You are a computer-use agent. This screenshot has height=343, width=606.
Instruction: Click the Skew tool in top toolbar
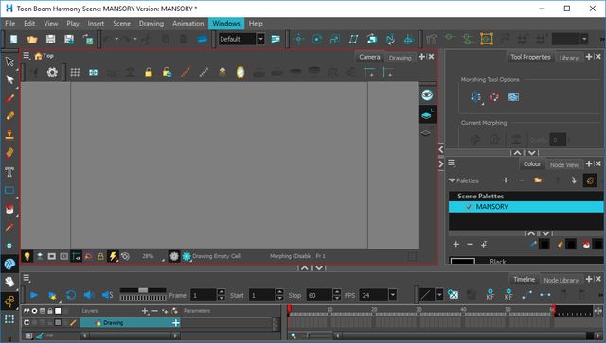pyautogui.click(x=353, y=39)
